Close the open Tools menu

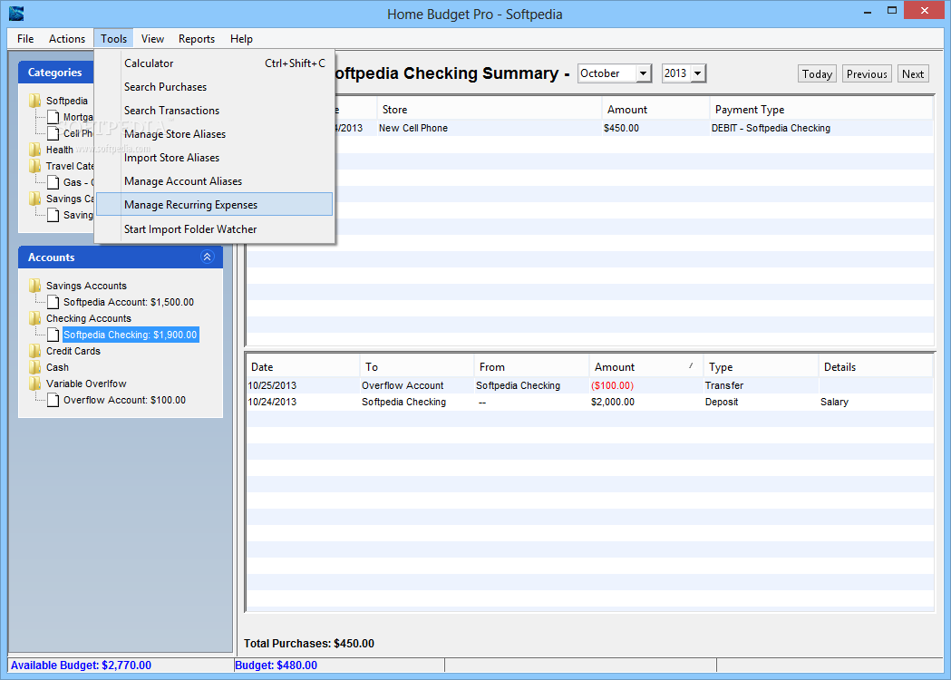point(113,39)
